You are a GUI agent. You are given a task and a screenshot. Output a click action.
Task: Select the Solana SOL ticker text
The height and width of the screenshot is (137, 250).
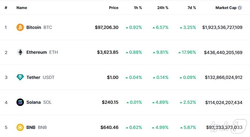pos(47,102)
